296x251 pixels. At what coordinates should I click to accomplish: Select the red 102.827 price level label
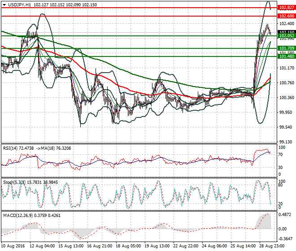[287, 8]
